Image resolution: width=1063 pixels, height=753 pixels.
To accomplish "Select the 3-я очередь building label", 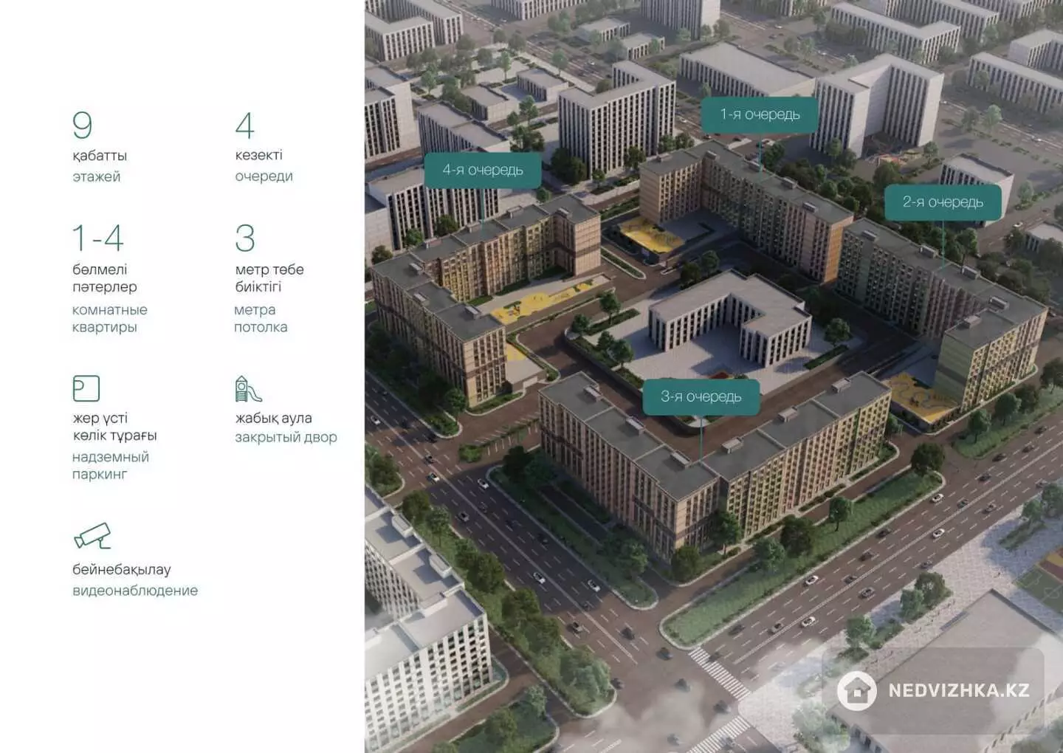I will pyautogui.click(x=701, y=397).
